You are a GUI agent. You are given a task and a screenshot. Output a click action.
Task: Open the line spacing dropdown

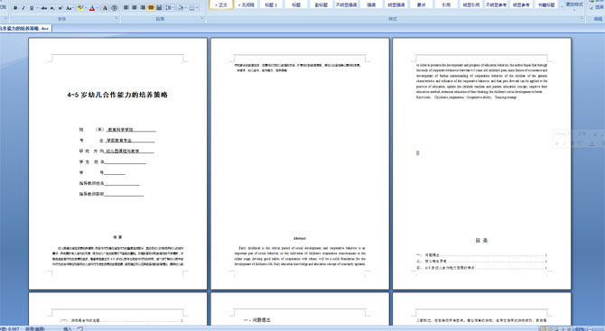pos(170,8)
